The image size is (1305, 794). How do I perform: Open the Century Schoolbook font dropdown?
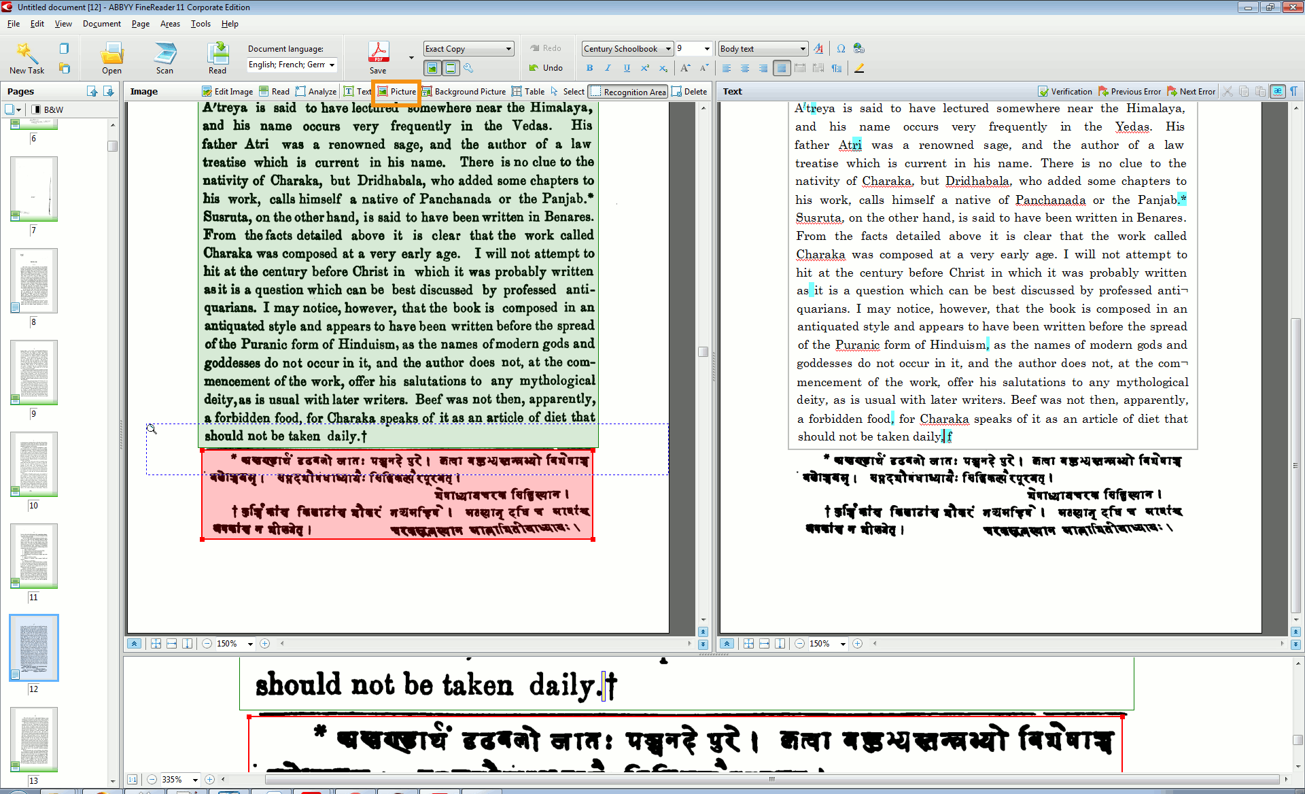pos(668,48)
